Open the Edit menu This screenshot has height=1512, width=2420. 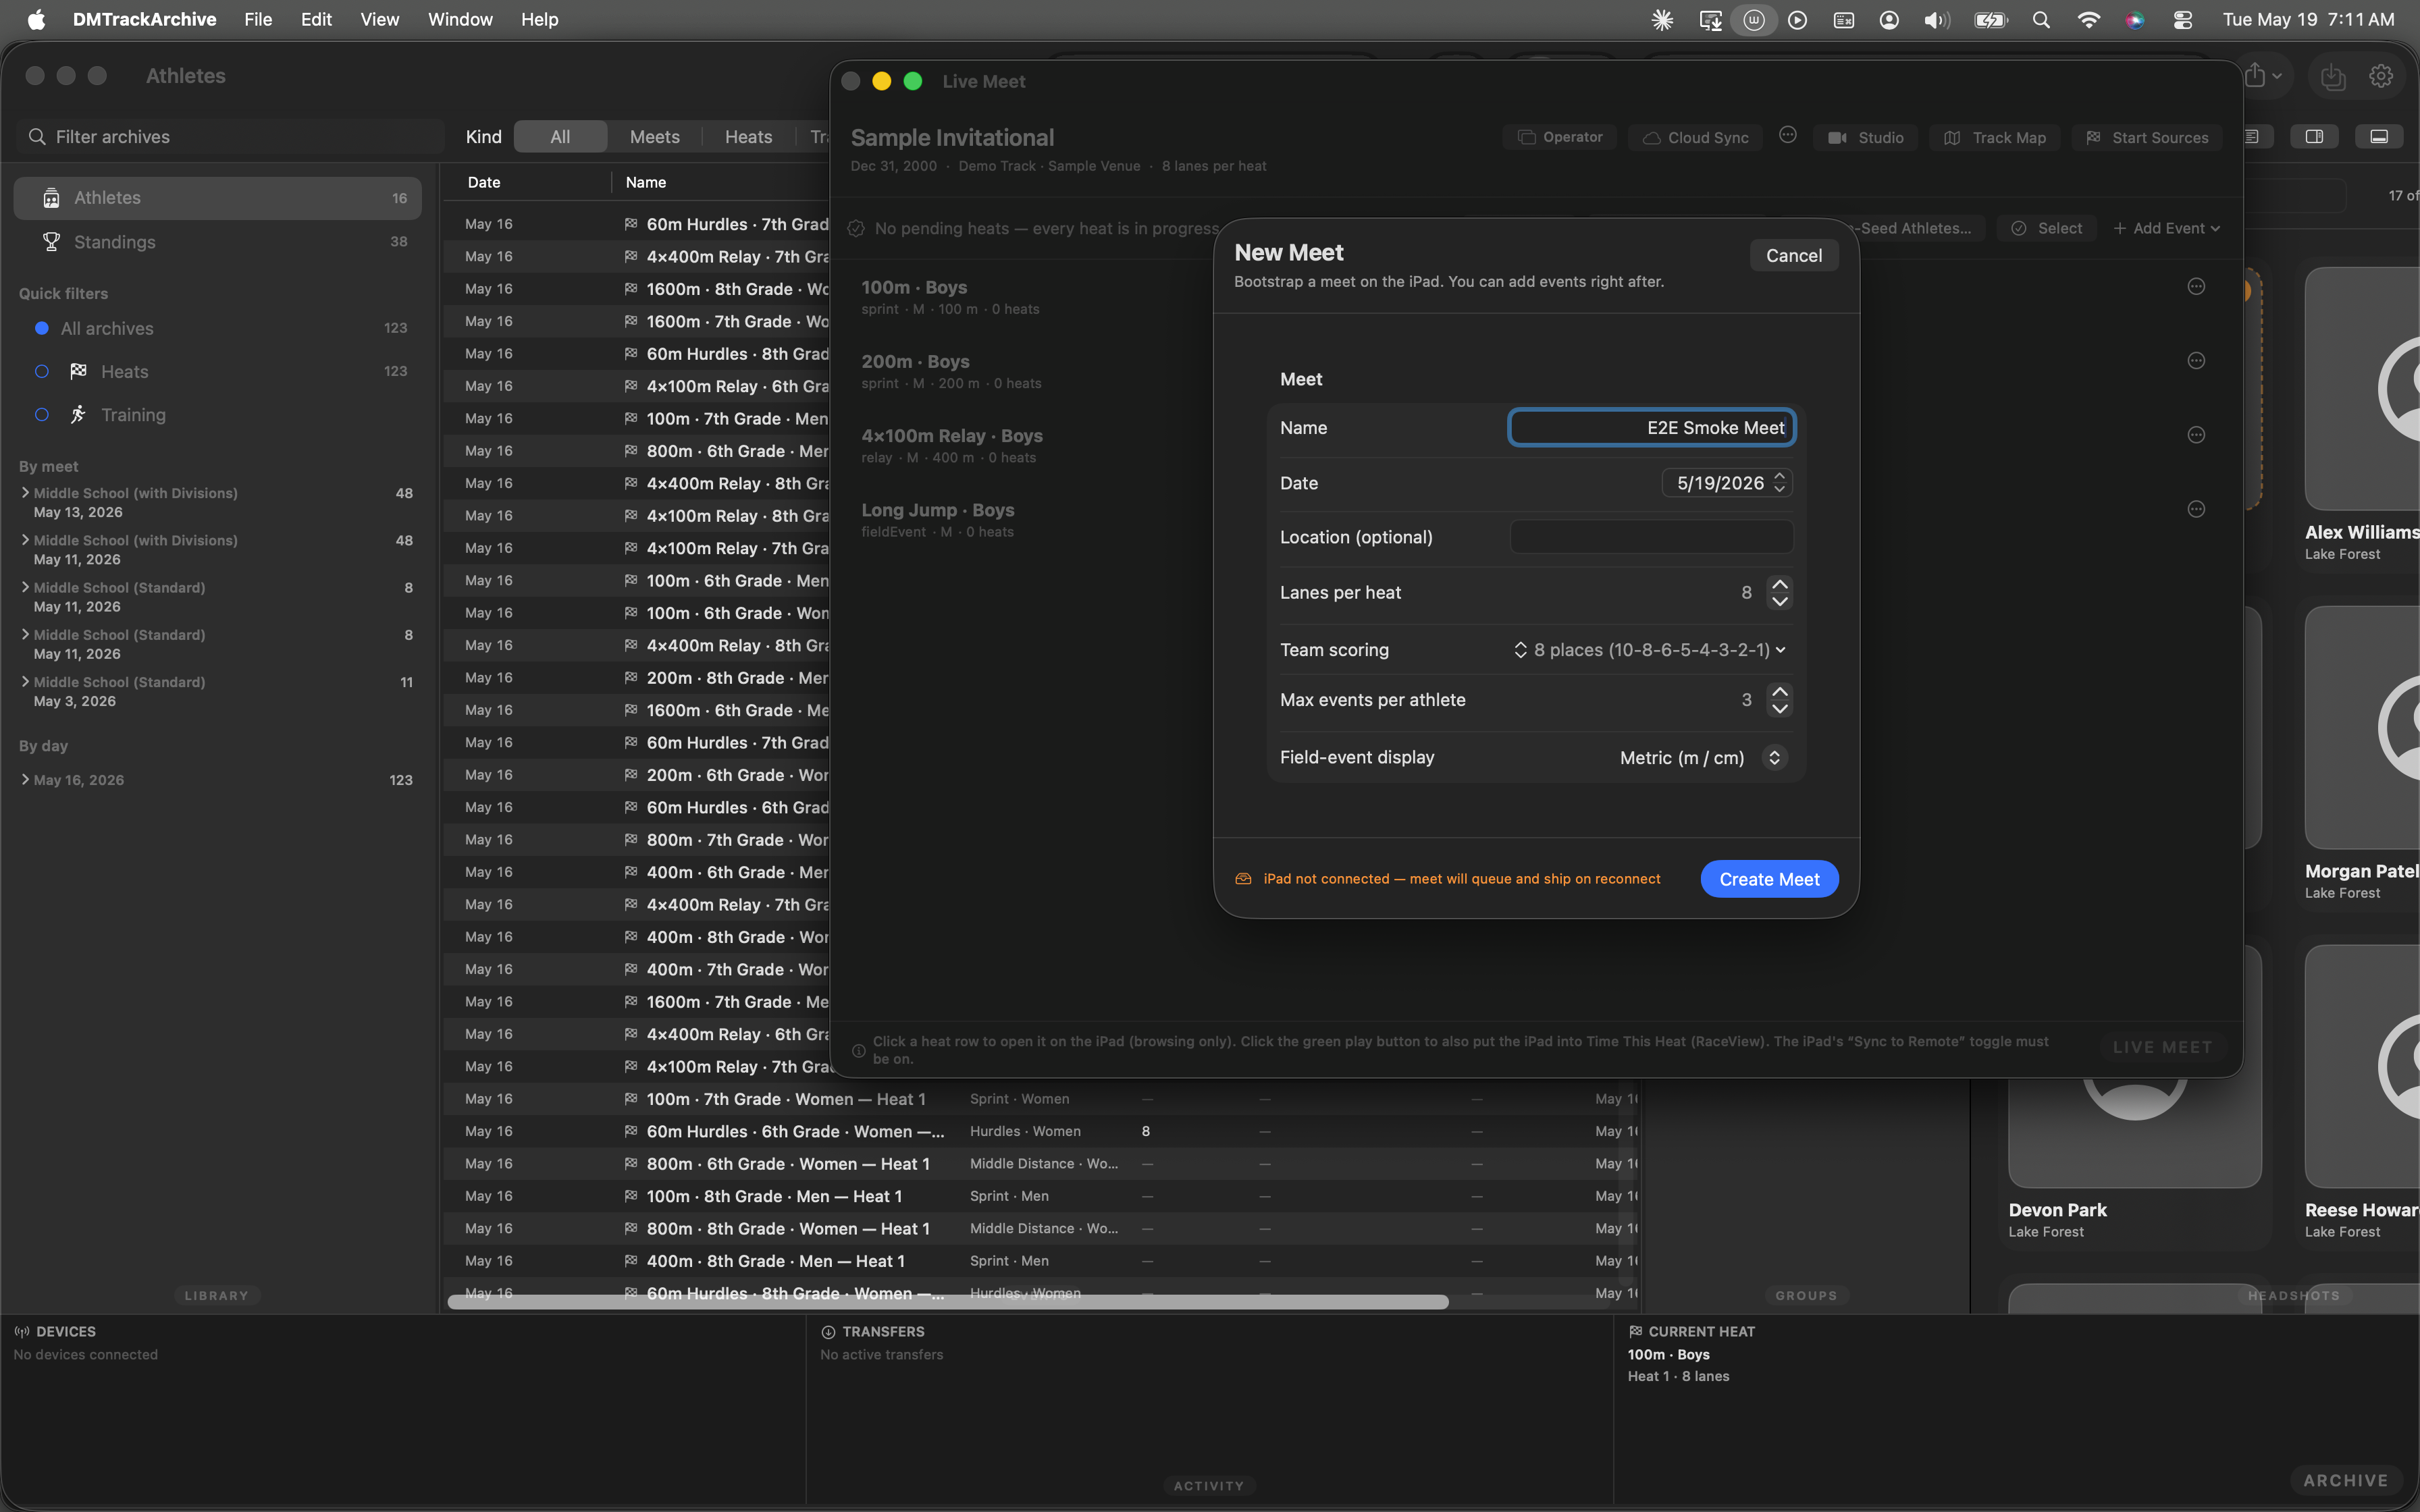pyautogui.click(x=316, y=19)
